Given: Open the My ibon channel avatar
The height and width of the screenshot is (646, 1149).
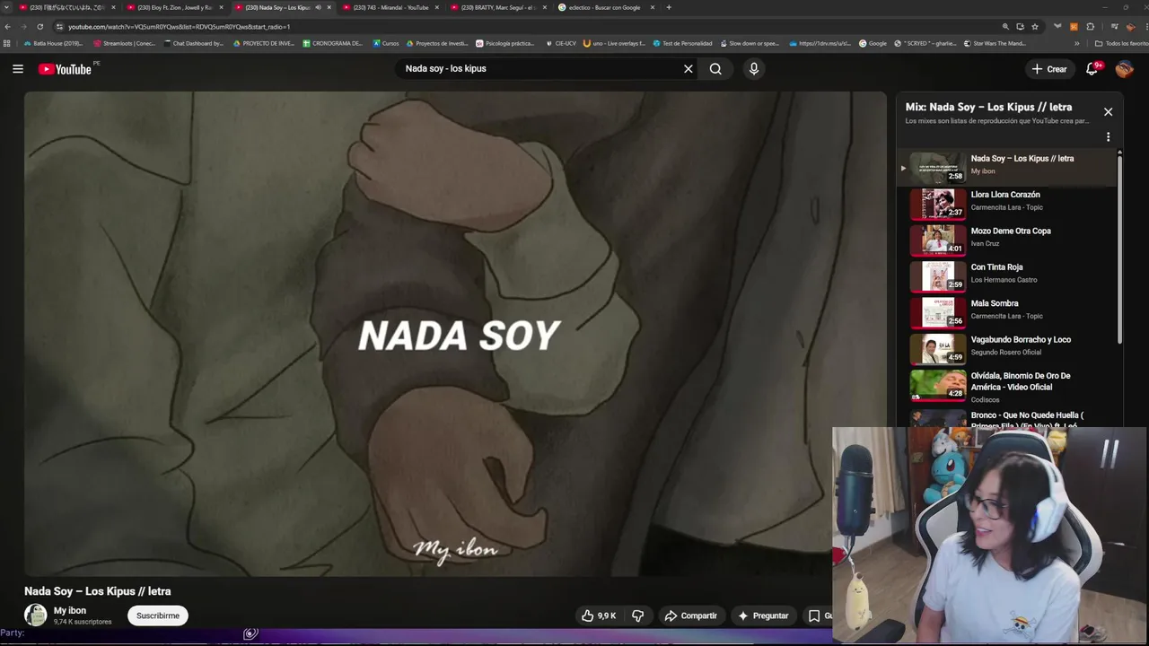Looking at the screenshot, I should (35, 615).
